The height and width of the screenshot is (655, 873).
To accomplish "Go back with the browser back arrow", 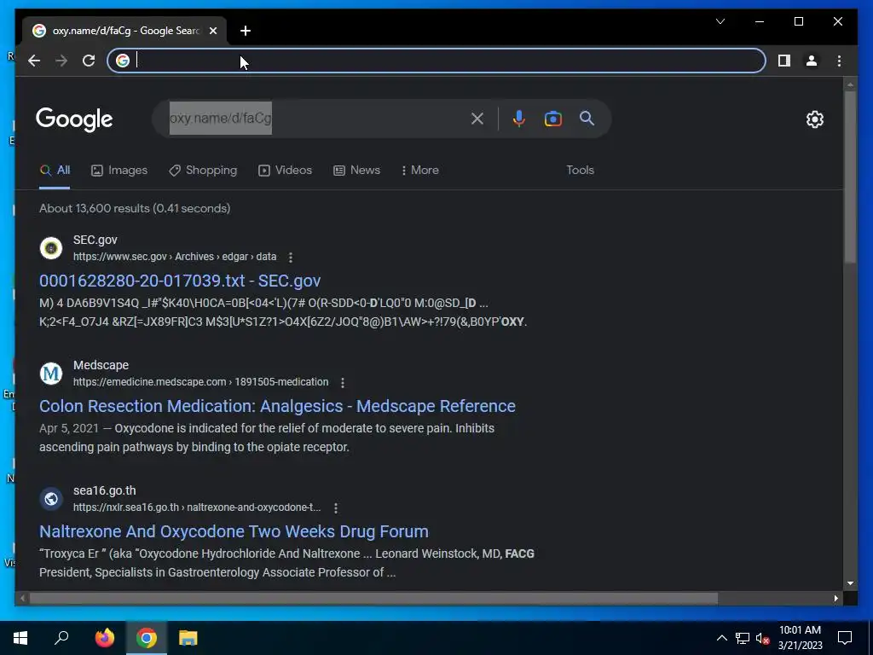I will point(34,61).
